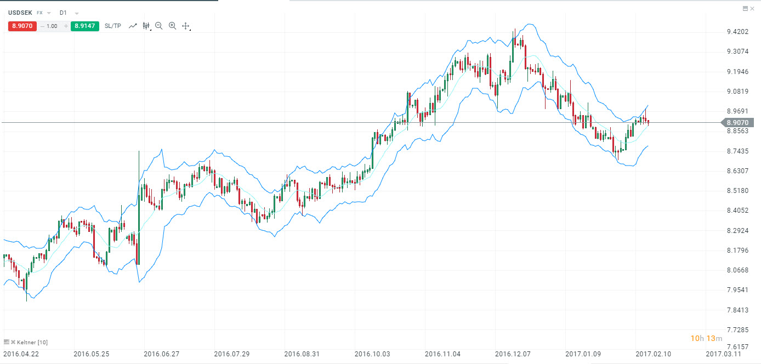The height and width of the screenshot is (364, 761).
Task: Expand the D1 timeframe dropdown
Action: click(x=77, y=13)
